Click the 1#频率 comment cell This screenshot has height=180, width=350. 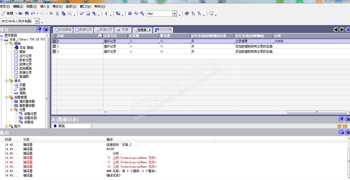coord(312,41)
